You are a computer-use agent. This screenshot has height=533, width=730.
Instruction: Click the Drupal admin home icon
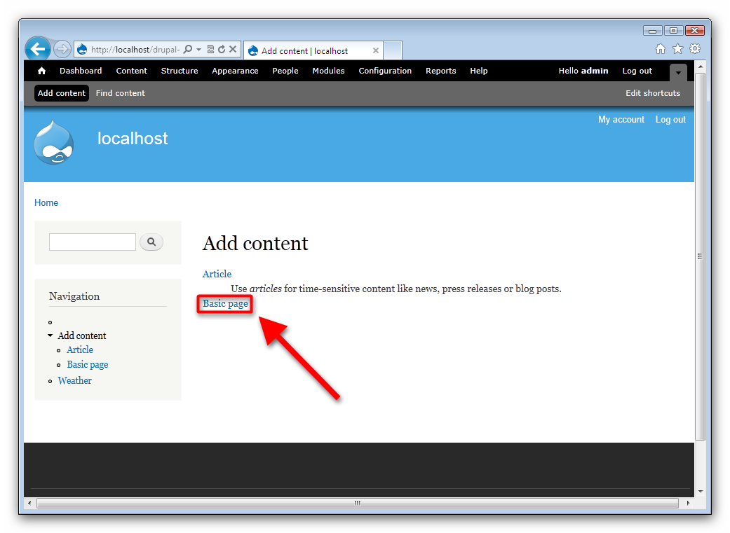(x=41, y=71)
